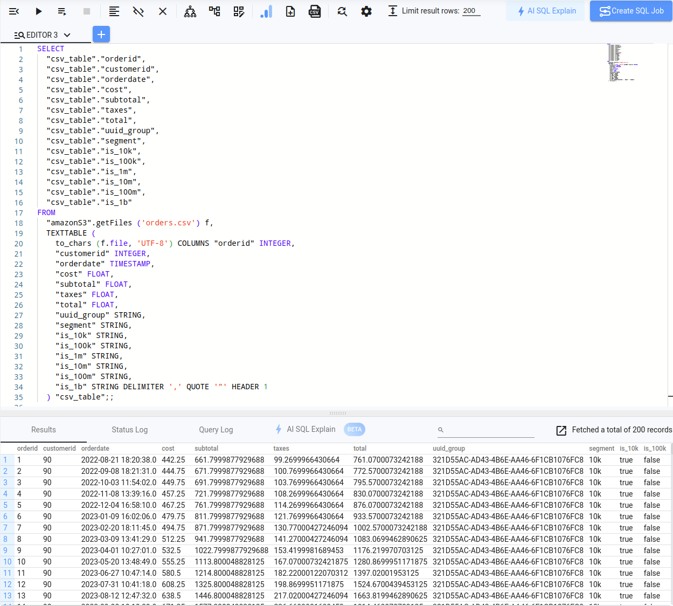Select the AI SQL Explain results tab
The image size is (673, 606).
click(x=311, y=429)
